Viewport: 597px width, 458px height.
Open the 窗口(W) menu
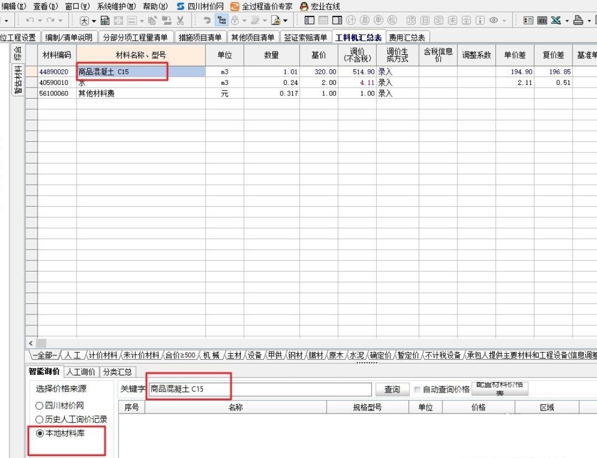click(x=77, y=7)
